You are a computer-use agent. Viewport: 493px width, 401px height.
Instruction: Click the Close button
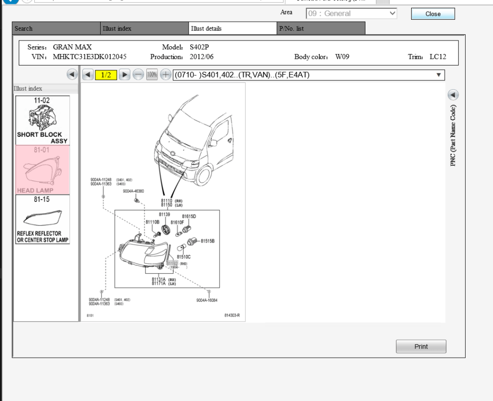coord(433,14)
